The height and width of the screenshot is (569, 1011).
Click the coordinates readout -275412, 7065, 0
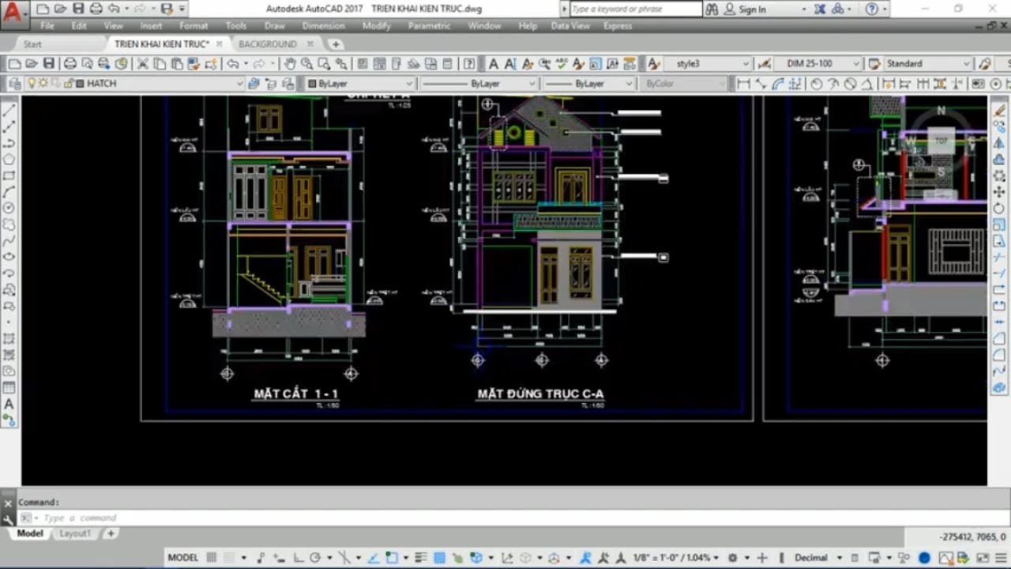[x=973, y=537]
